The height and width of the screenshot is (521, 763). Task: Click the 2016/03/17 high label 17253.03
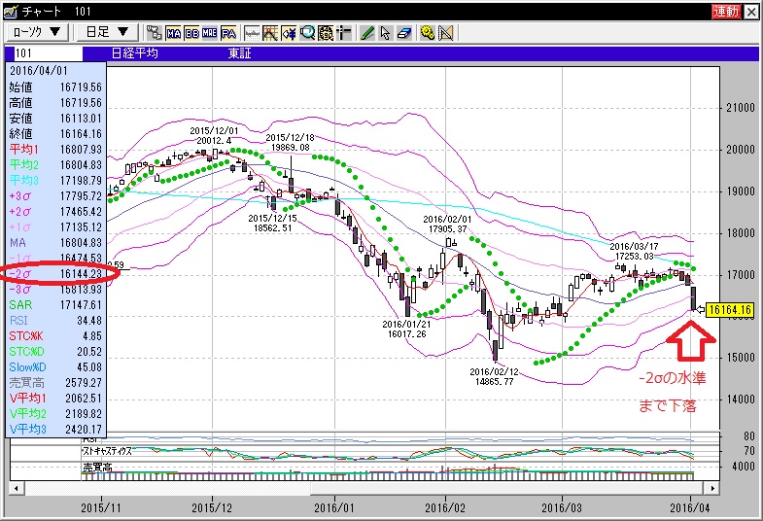pos(634,252)
